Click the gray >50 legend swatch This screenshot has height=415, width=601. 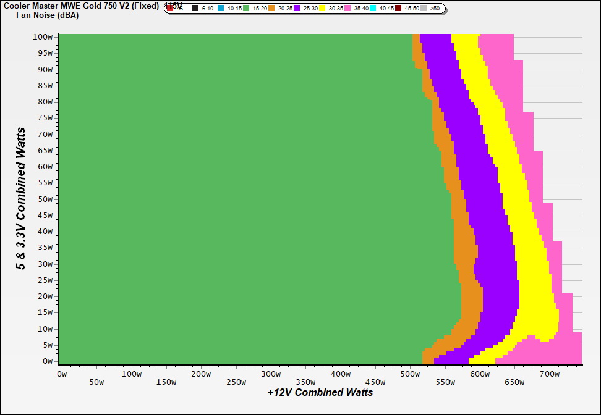coord(424,9)
